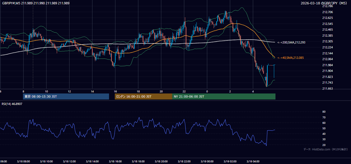The image size is (351, 164).
Task: Click the '2026-03-18 のGBP/JPY（M5）' chart heading
Action: pyautogui.click(x=324, y=3)
